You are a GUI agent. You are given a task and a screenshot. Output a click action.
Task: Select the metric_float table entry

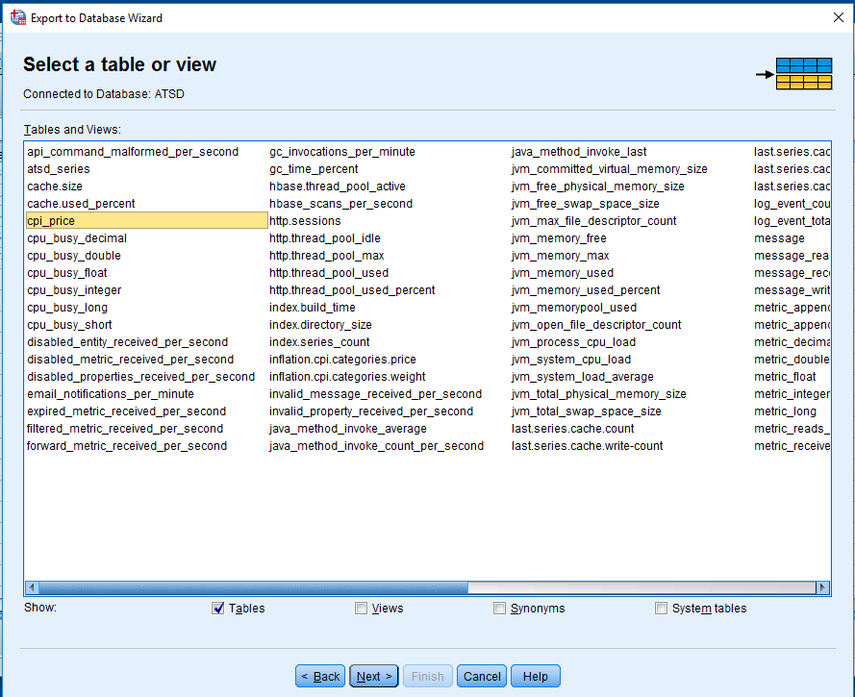click(785, 377)
